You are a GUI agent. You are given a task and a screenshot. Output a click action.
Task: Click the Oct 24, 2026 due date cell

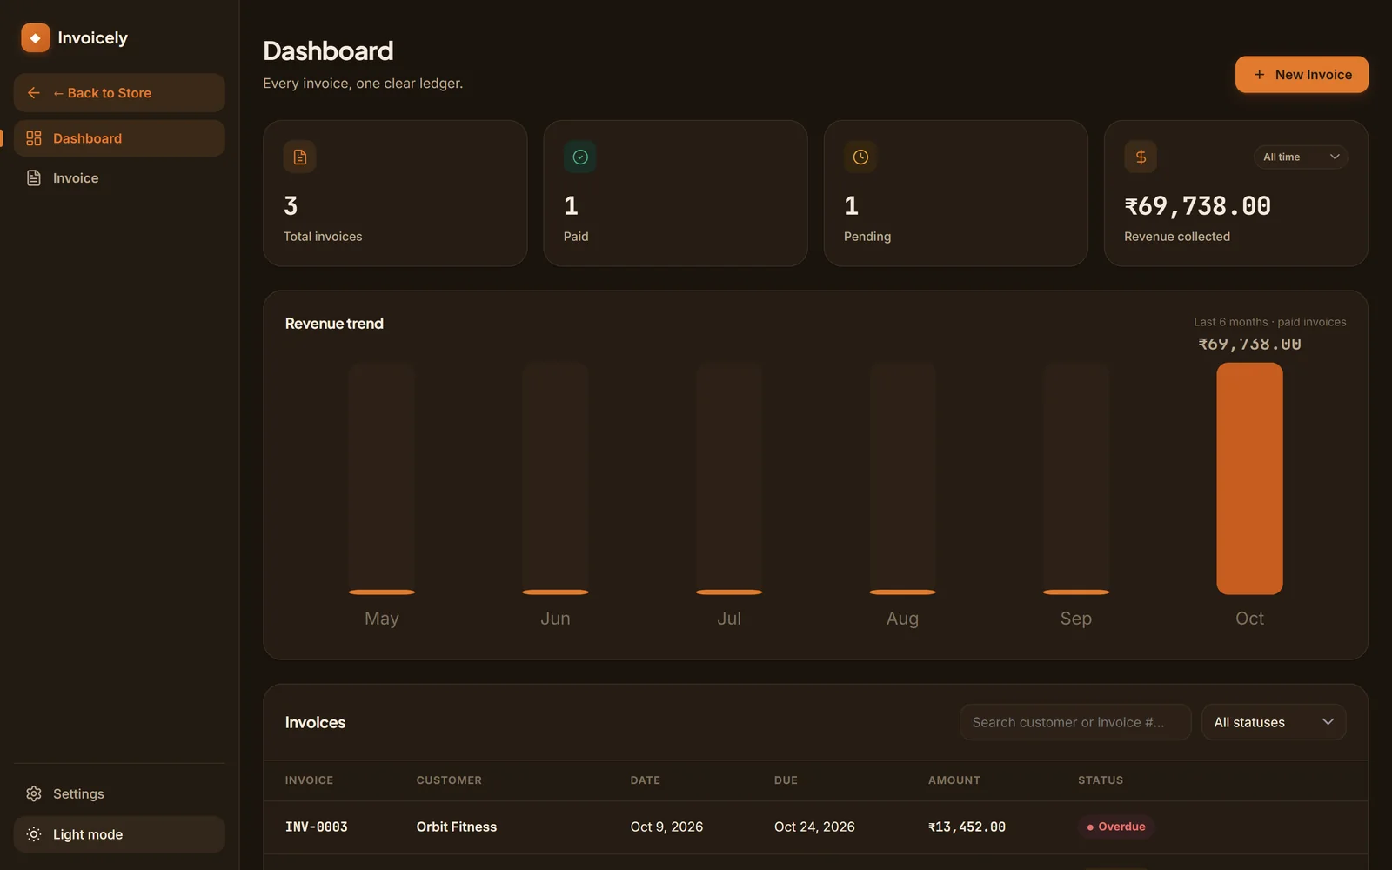point(814,826)
